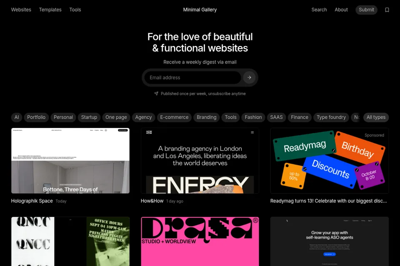Go to Minimal Gallery home logo
Viewport: 400px width, 266px height.
point(200,10)
